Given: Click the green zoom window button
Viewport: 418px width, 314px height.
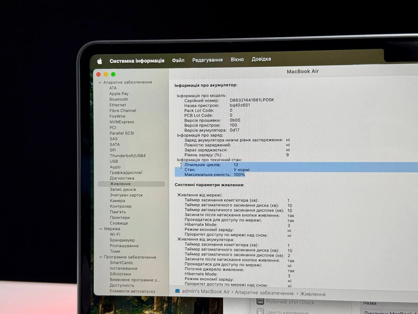Looking at the screenshot, I should click(x=113, y=75).
